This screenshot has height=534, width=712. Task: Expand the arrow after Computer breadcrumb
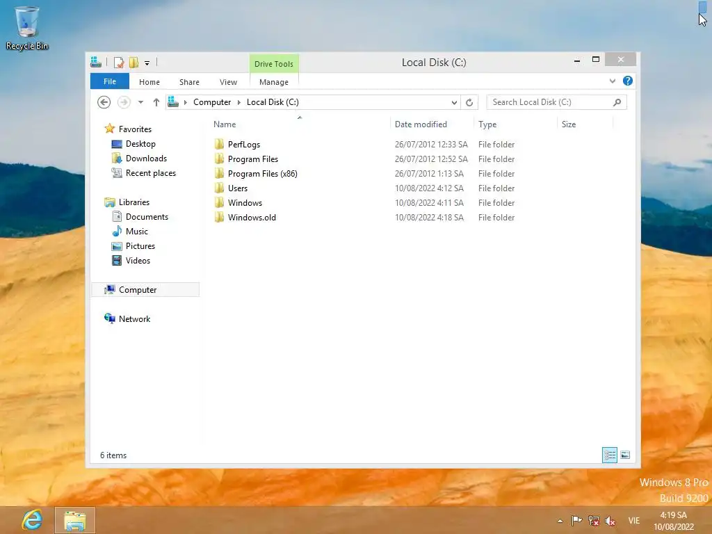tap(239, 102)
